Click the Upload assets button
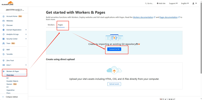Image resolution: width=202 pixels, height=100 pixels. pyautogui.click(x=114, y=84)
